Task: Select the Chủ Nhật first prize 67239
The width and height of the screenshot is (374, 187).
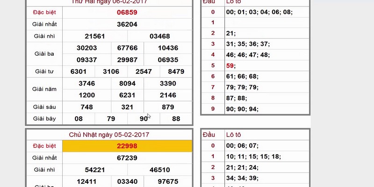Action: point(127,158)
